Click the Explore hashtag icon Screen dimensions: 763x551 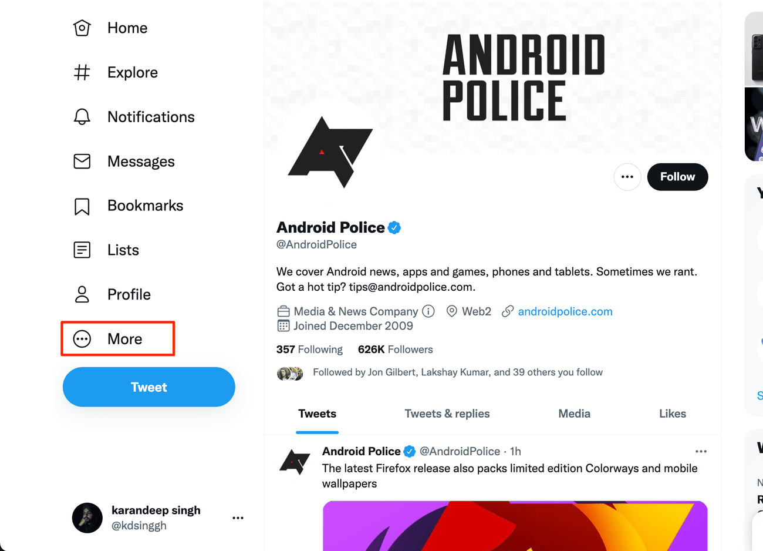pos(82,72)
